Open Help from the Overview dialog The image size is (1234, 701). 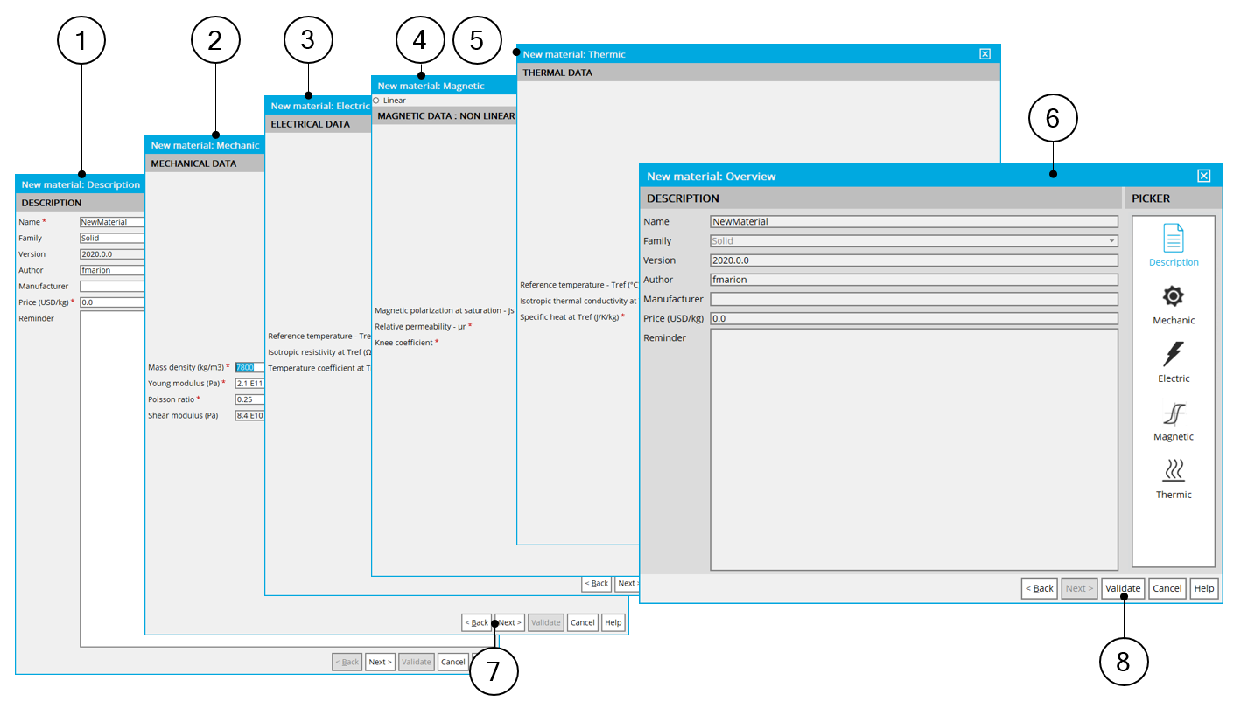(x=1203, y=588)
